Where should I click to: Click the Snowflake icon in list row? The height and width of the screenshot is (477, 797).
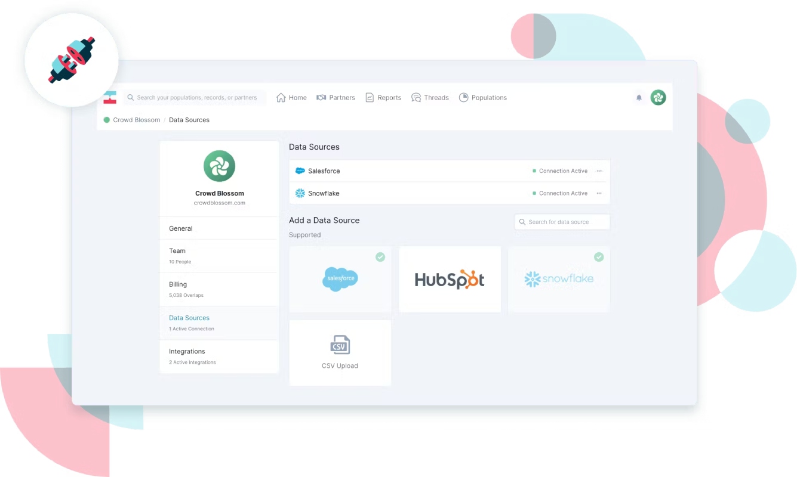[300, 193]
